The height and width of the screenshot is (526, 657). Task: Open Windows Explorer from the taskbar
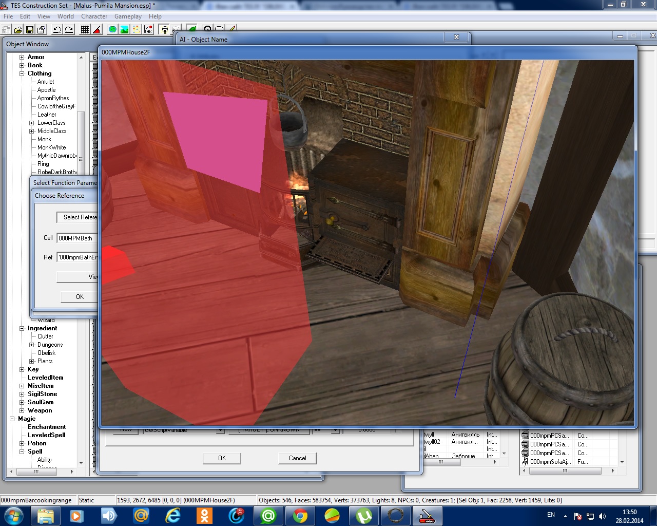tap(45, 515)
